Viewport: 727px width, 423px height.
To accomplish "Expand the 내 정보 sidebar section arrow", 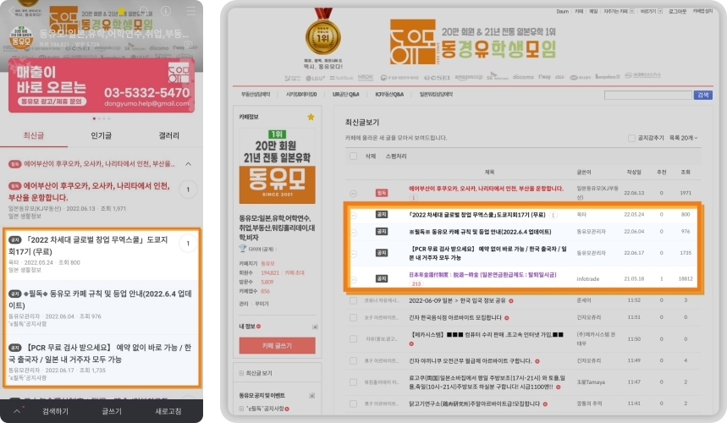I will (x=315, y=327).
